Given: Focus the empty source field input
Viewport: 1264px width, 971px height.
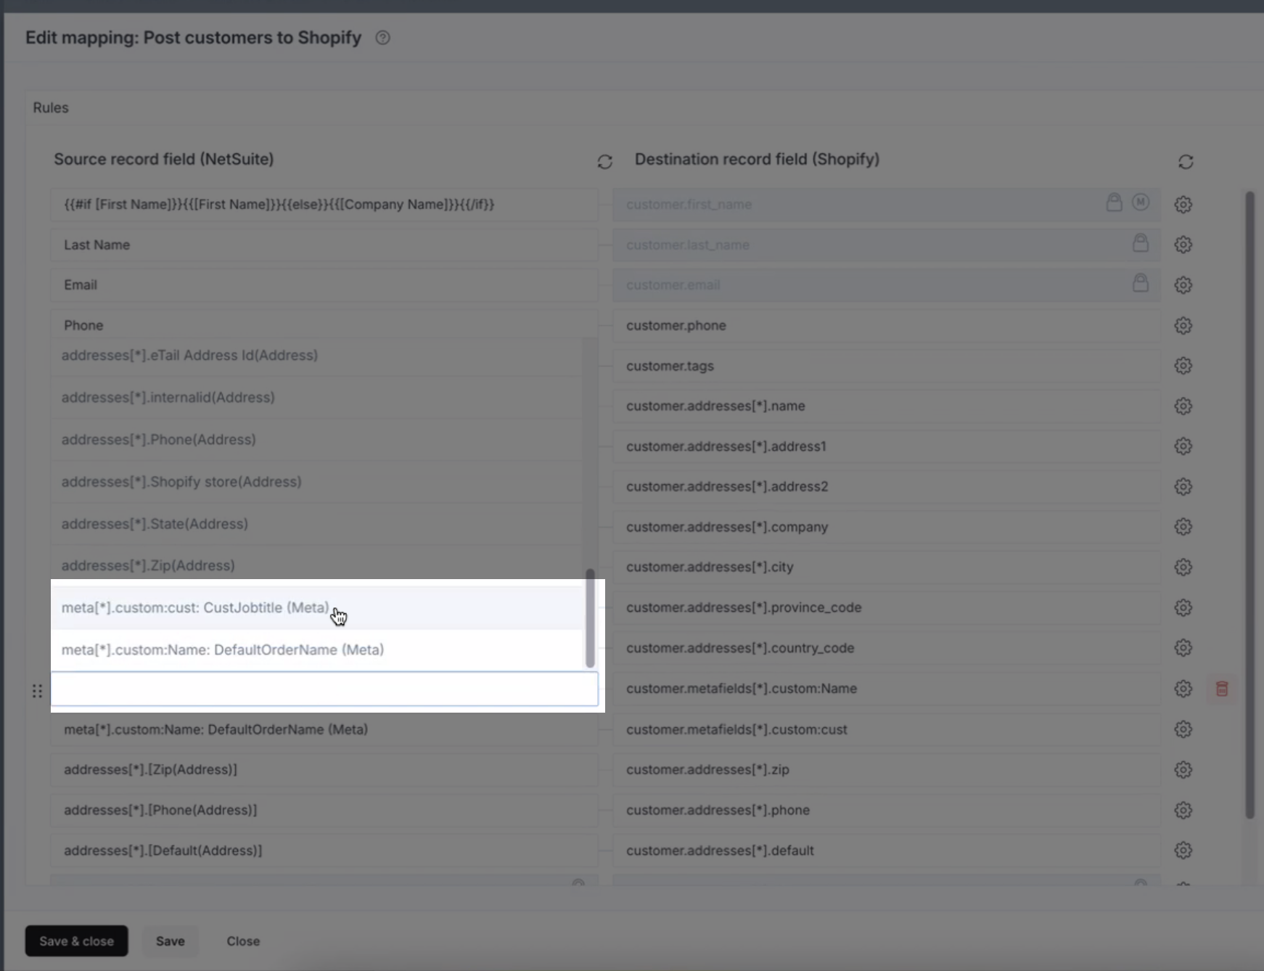Looking at the screenshot, I should [x=324, y=689].
